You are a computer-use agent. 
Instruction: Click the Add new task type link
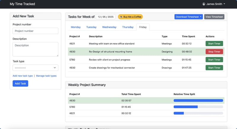click(23, 76)
